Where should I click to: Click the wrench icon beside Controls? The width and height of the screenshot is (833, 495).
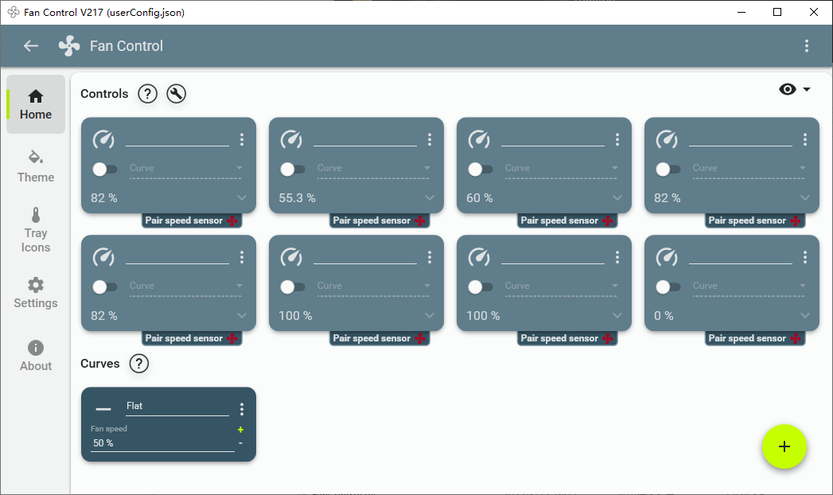(x=176, y=94)
